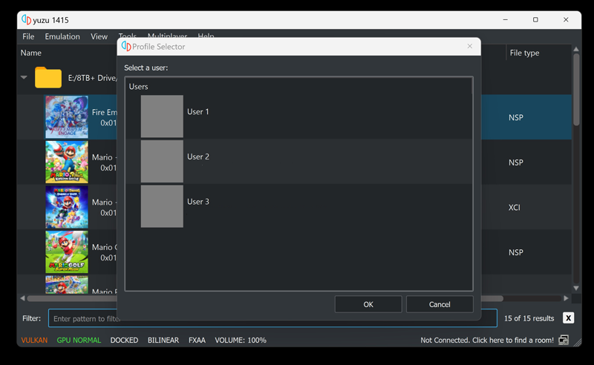The height and width of the screenshot is (365, 594).
Task: Open the Emulation menu
Action: (62, 36)
